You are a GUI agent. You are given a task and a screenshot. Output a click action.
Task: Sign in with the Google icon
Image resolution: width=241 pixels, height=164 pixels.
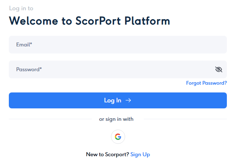118,137
